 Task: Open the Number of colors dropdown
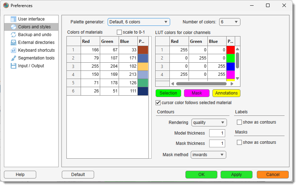click(x=229, y=22)
